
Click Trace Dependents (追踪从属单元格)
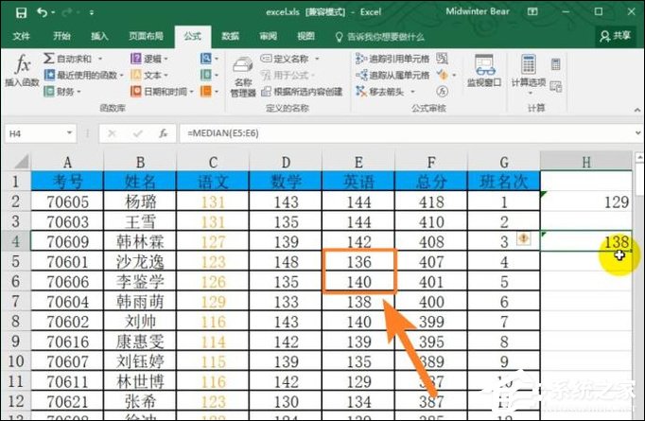coord(392,76)
